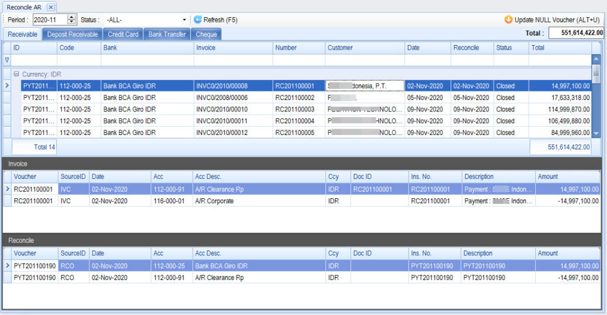Click the Refresh (F5) icon

198,20
